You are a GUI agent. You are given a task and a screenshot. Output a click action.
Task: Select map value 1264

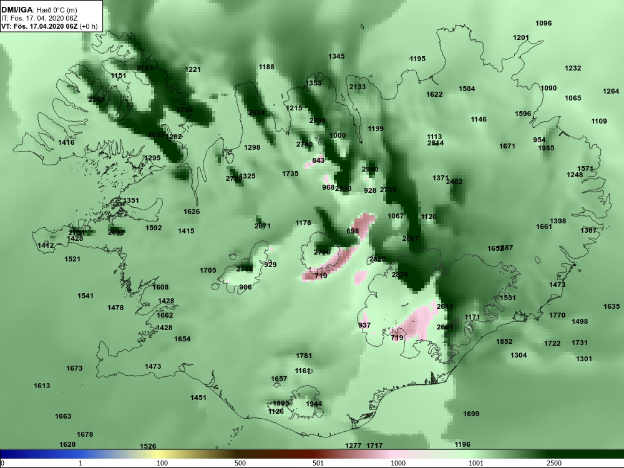click(611, 91)
